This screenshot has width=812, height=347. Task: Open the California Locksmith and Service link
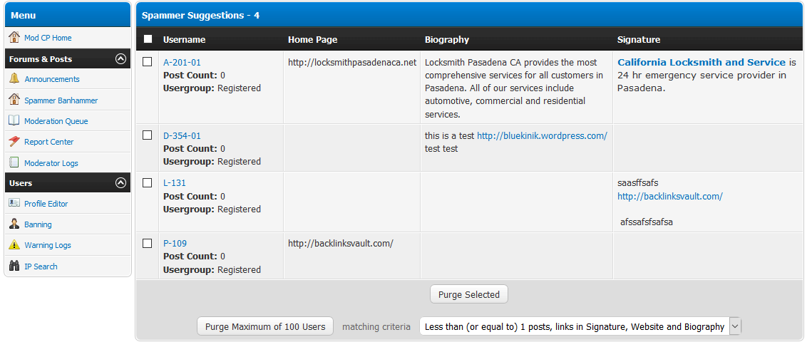701,63
